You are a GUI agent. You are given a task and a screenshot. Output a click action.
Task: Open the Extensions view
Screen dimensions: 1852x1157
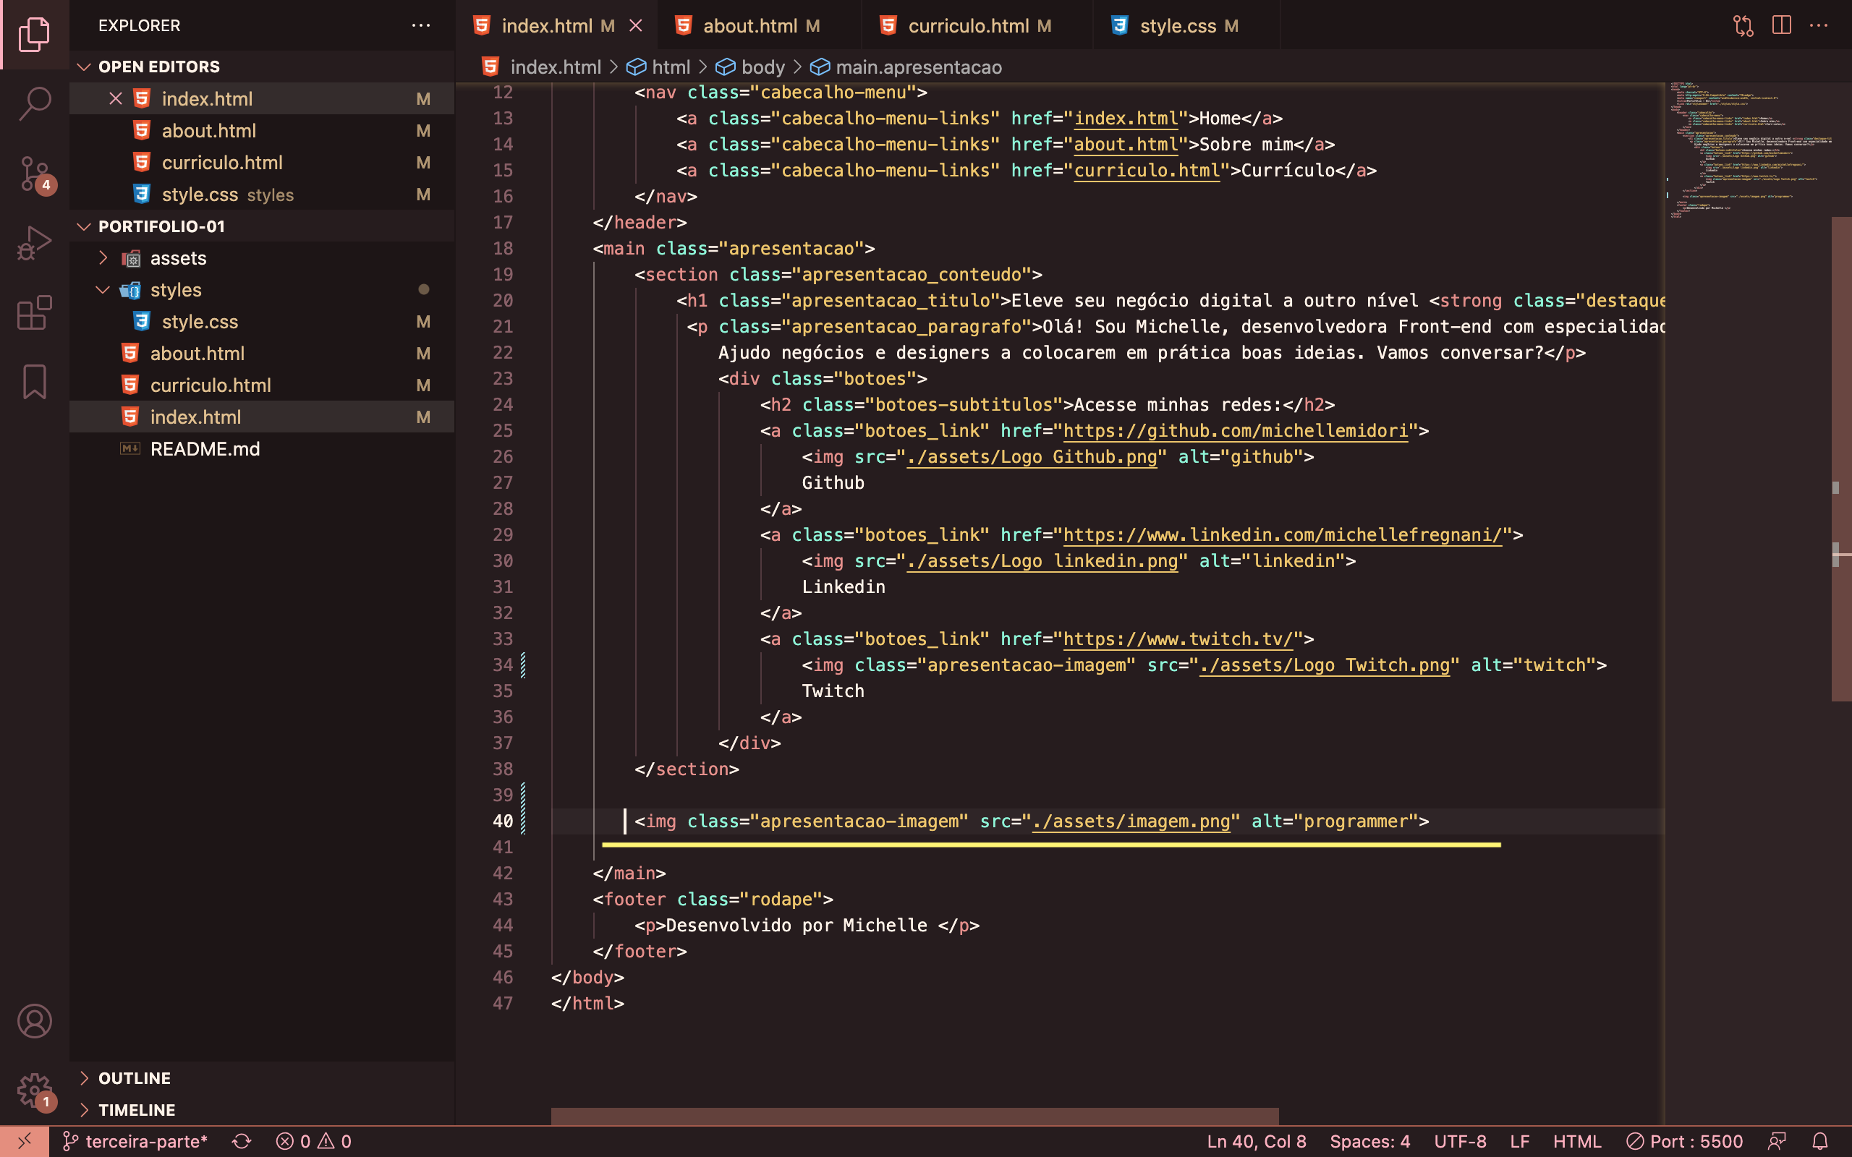click(35, 312)
